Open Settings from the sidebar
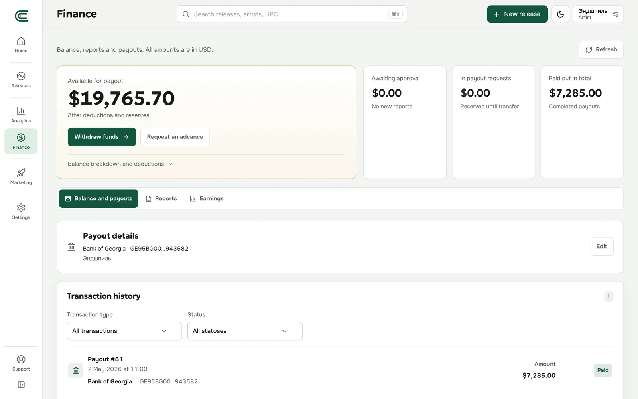Viewport: 638px width, 399px height. (x=21, y=212)
